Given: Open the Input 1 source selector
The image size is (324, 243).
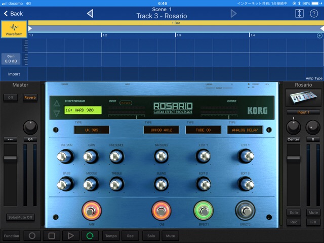Looking at the screenshot, I should [x=303, y=112].
